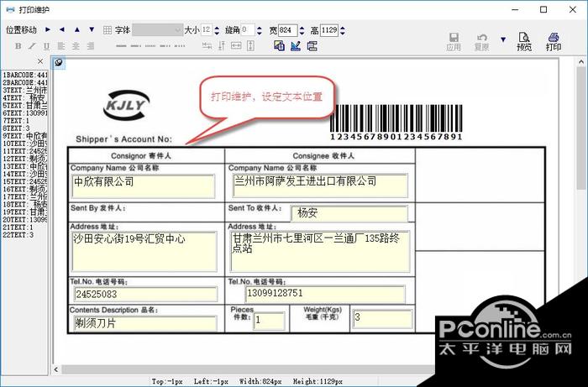588x387 pixels.
Task: Click the horizontal spacing adjust icon
Action: coord(207,46)
